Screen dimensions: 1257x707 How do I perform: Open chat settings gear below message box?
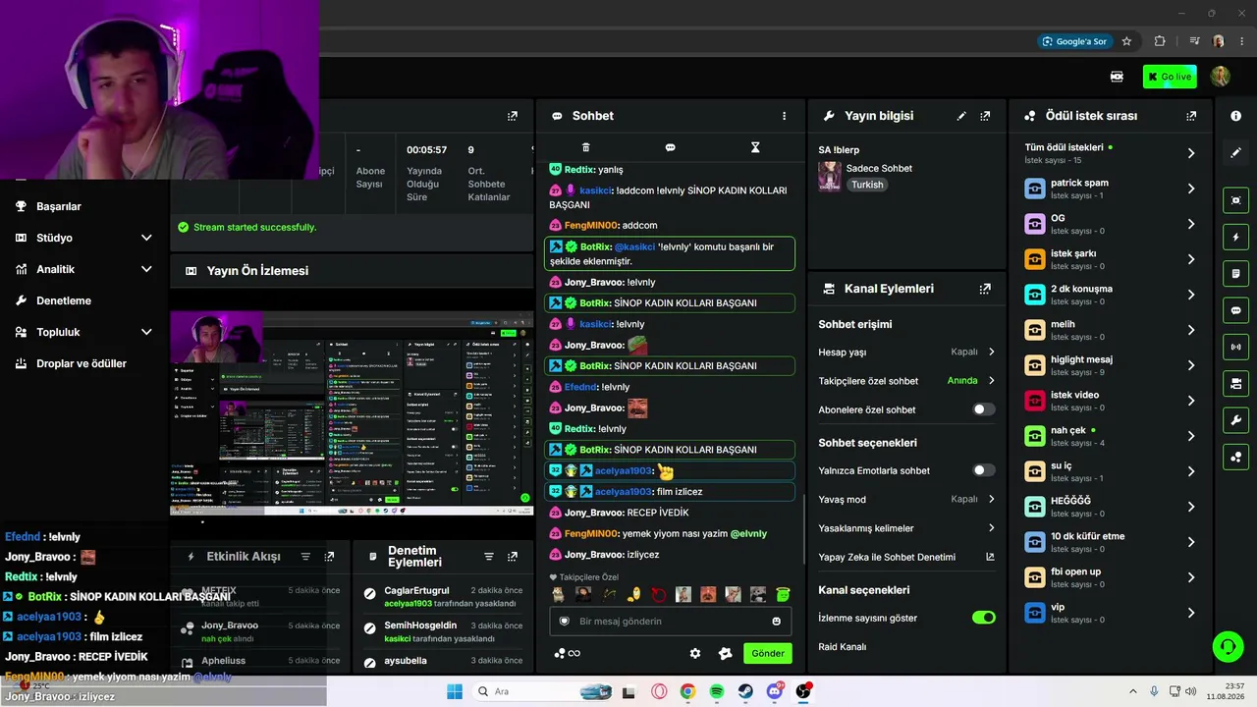[x=695, y=653]
